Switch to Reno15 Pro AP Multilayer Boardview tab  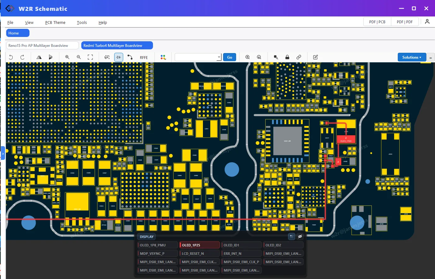(42, 45)
